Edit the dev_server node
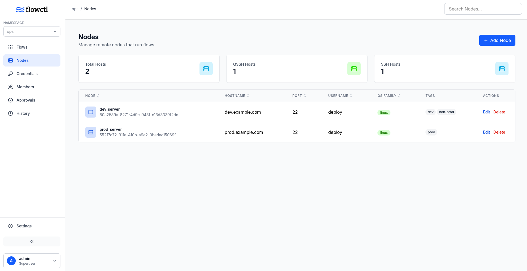The image size is (527, 271). tap(486, 112)
